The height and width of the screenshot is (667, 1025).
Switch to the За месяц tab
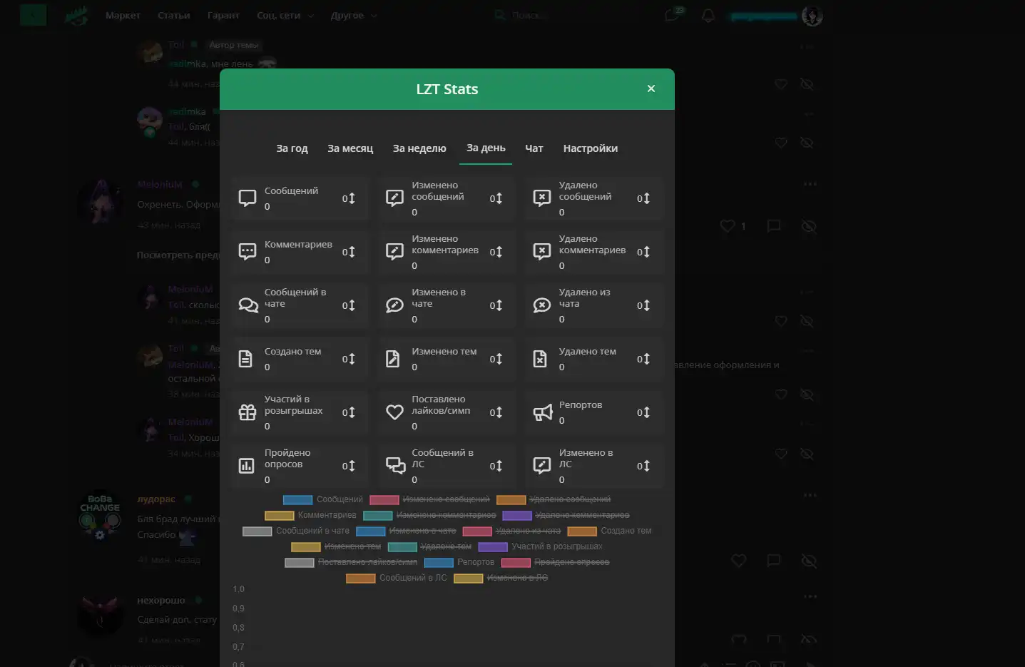(x=350, y=148)
